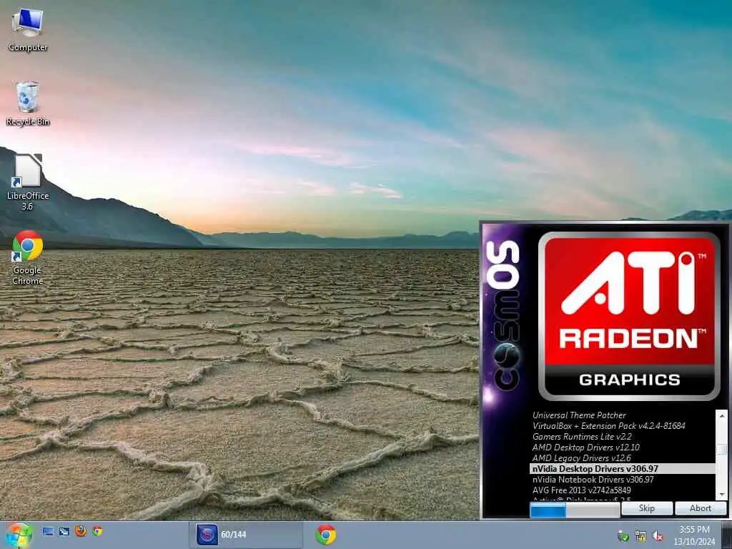Select the Google Chrome desktop shortcut
Viewport: 732px width, 549px height.
click(28, 257)
